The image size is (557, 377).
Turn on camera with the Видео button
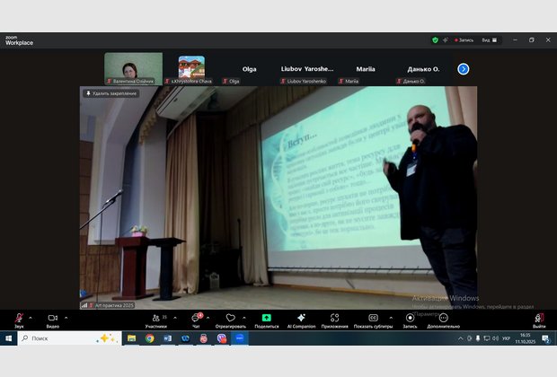(52, 318)
